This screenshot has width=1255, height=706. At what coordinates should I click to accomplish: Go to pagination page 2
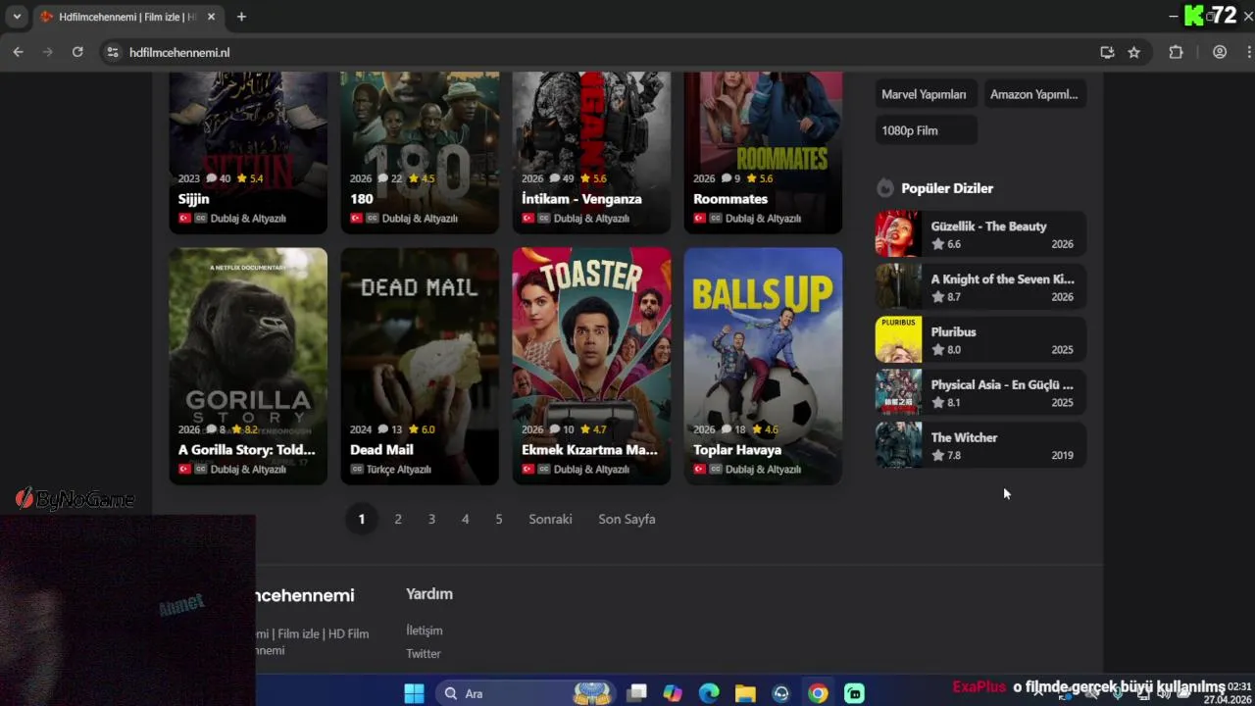point(398,519)
